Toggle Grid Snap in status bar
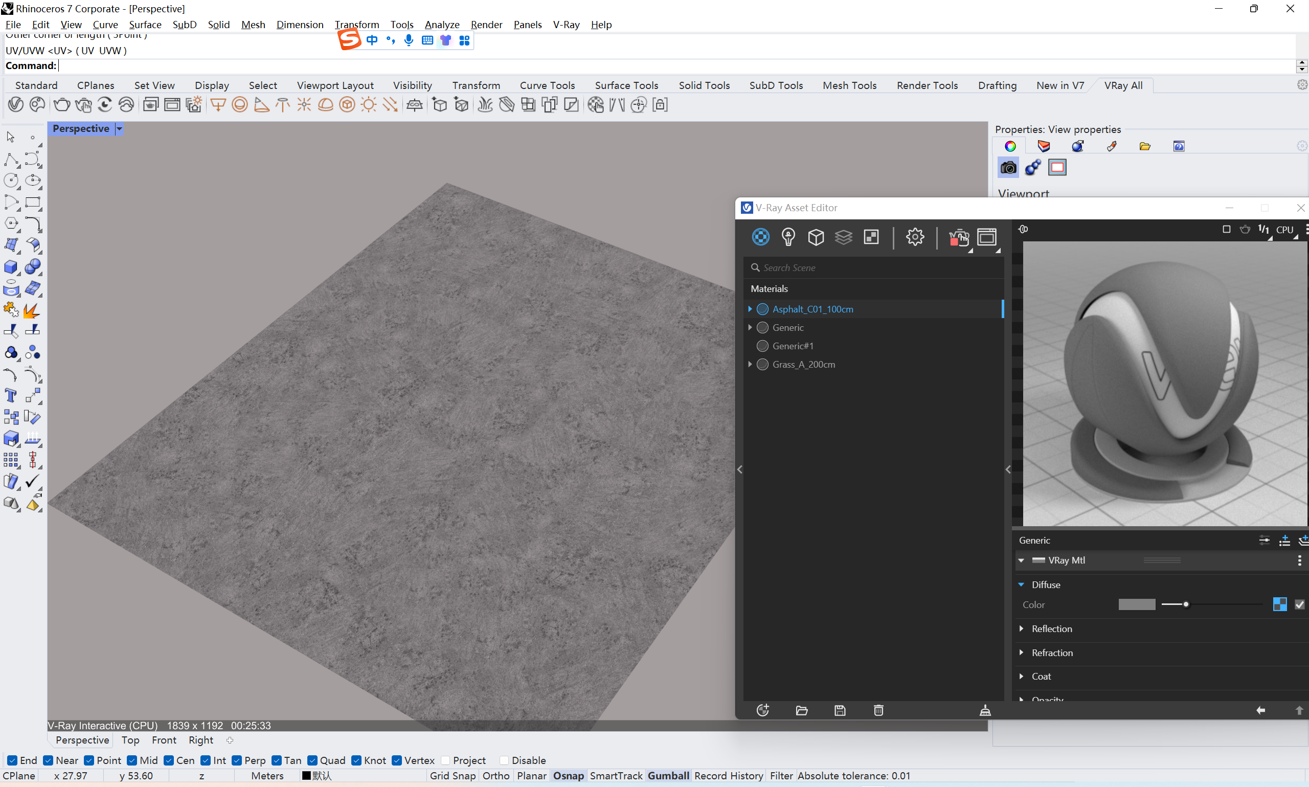1309x787 pixels. coord(452,775)
